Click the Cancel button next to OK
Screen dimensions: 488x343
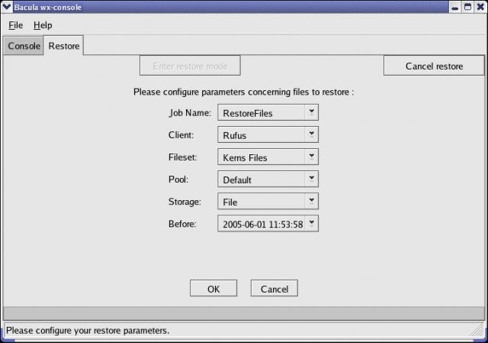(274, 289)
